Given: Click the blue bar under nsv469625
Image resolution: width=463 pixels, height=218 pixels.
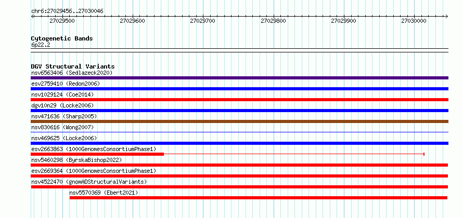Looking at the screenshot, I should coord(239,143).
